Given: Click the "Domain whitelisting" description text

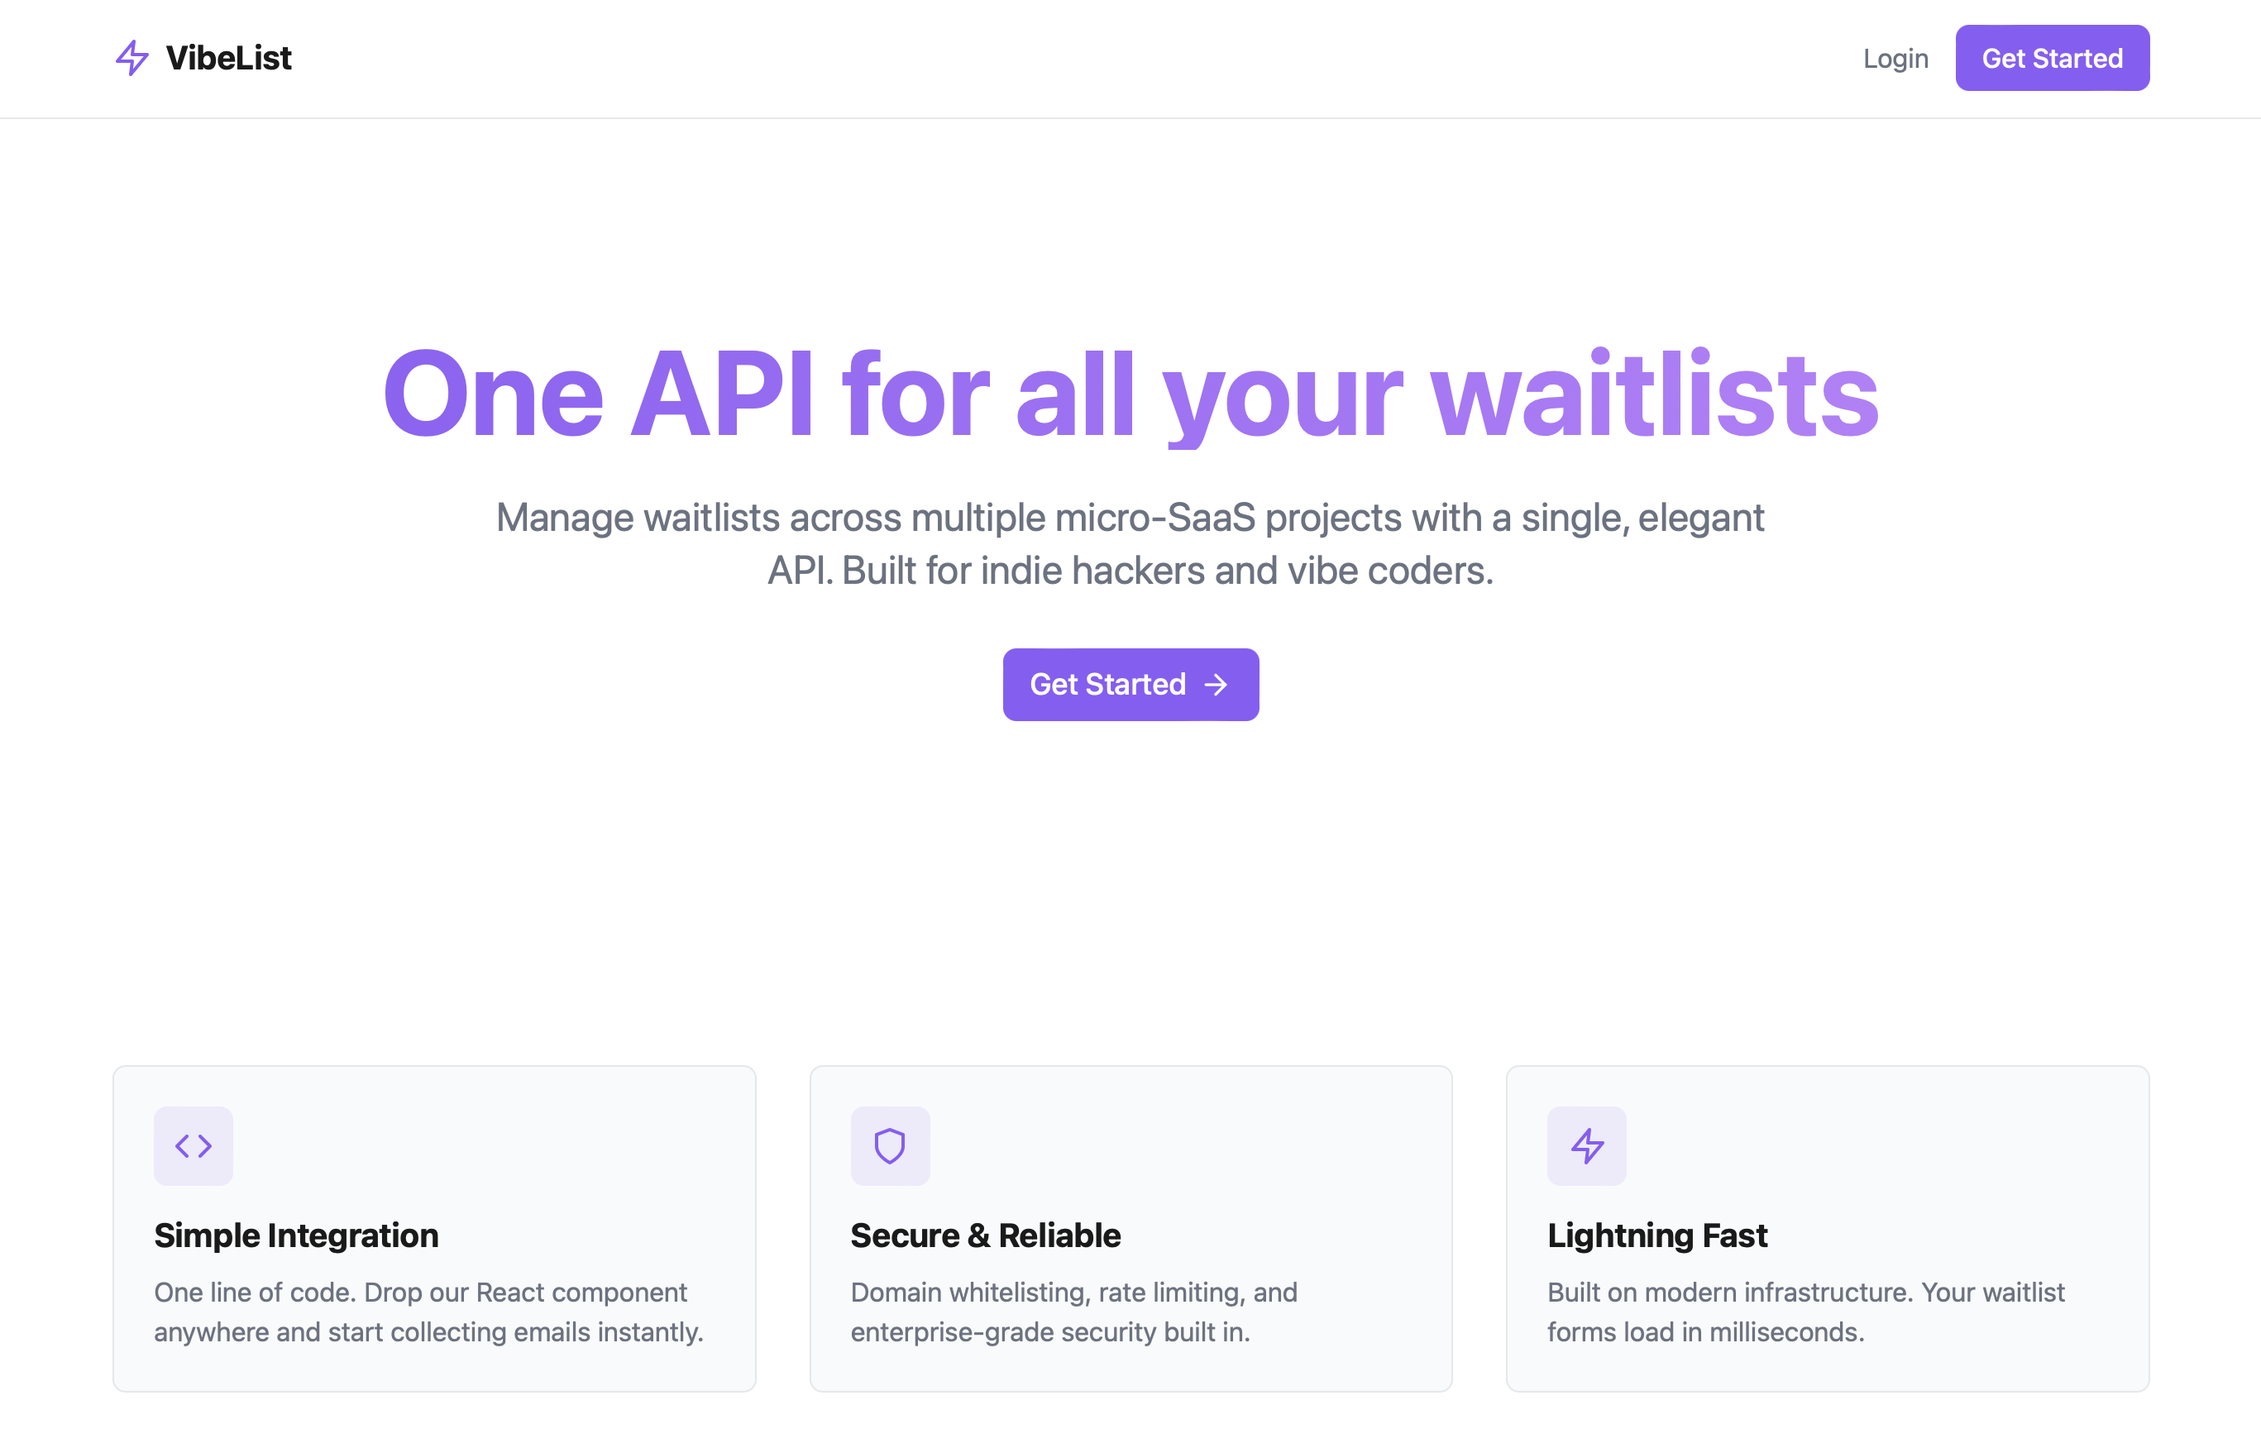Looking at the screenshot, I should tap(1073, 1312).
